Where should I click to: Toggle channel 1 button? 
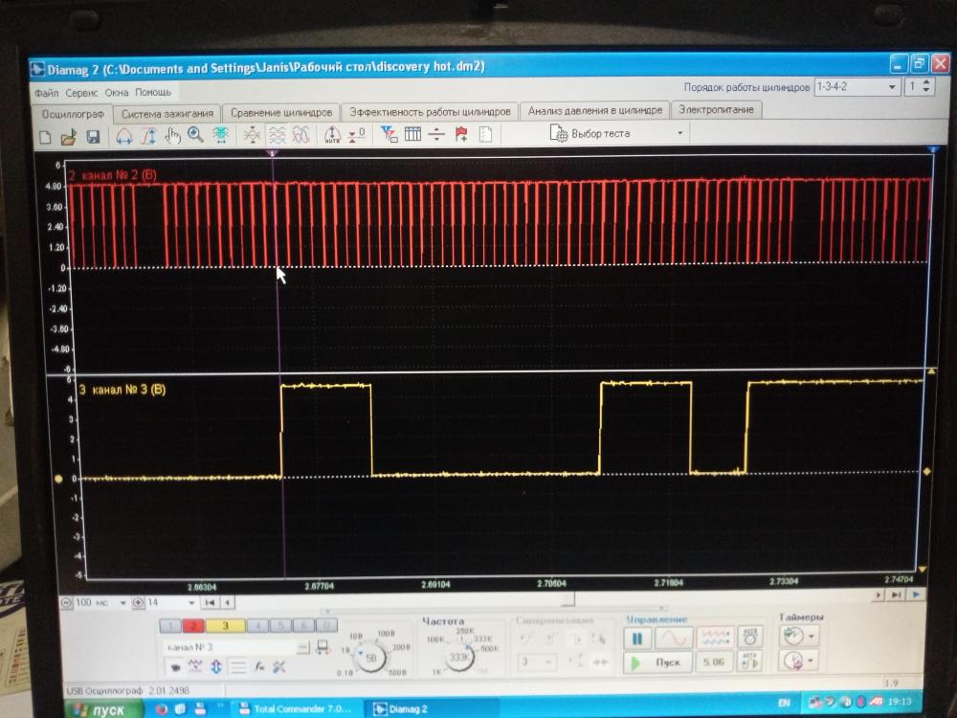coord(170,626)
